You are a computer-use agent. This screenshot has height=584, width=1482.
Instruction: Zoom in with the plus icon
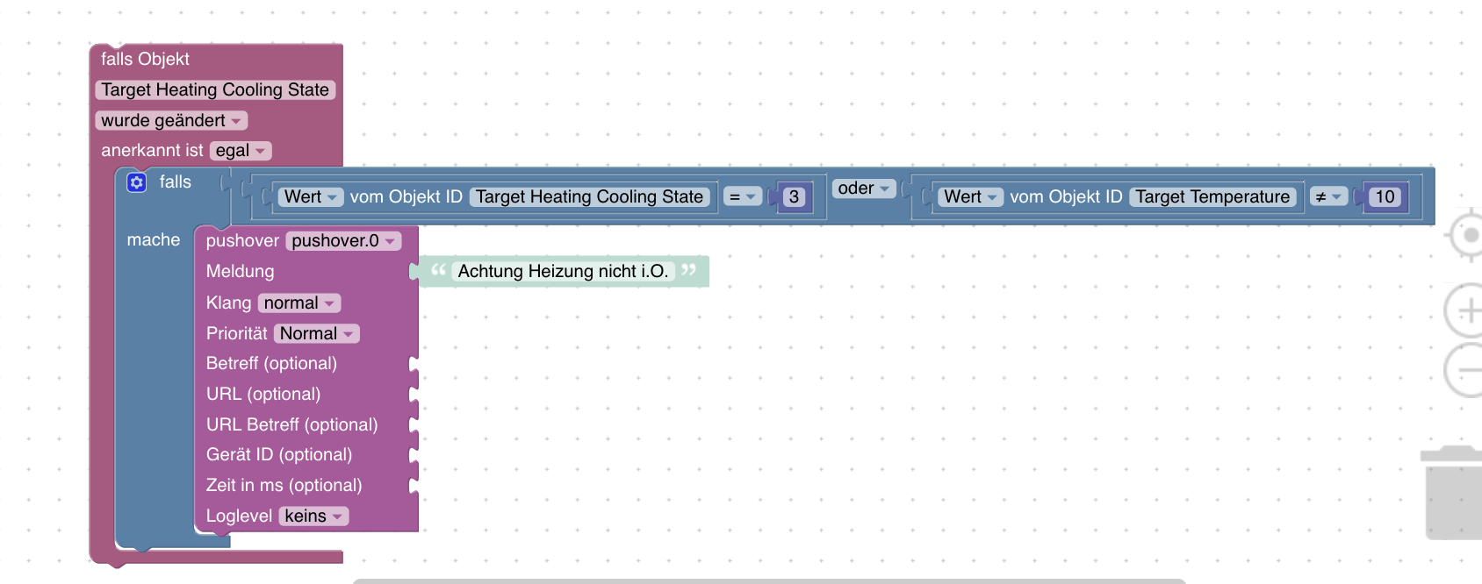(1465, 310)
